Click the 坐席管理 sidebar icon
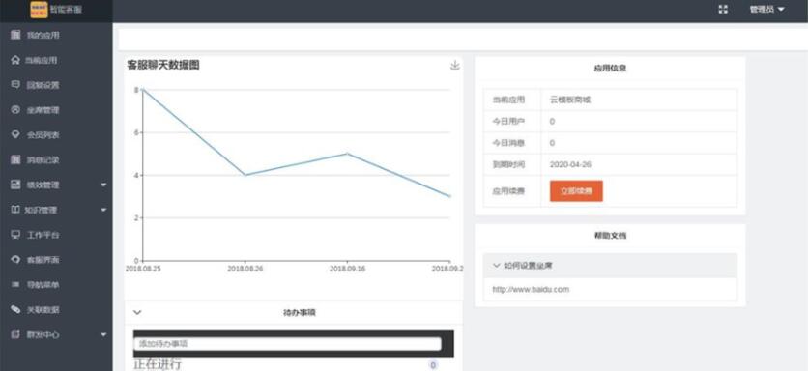 (15, 110)
